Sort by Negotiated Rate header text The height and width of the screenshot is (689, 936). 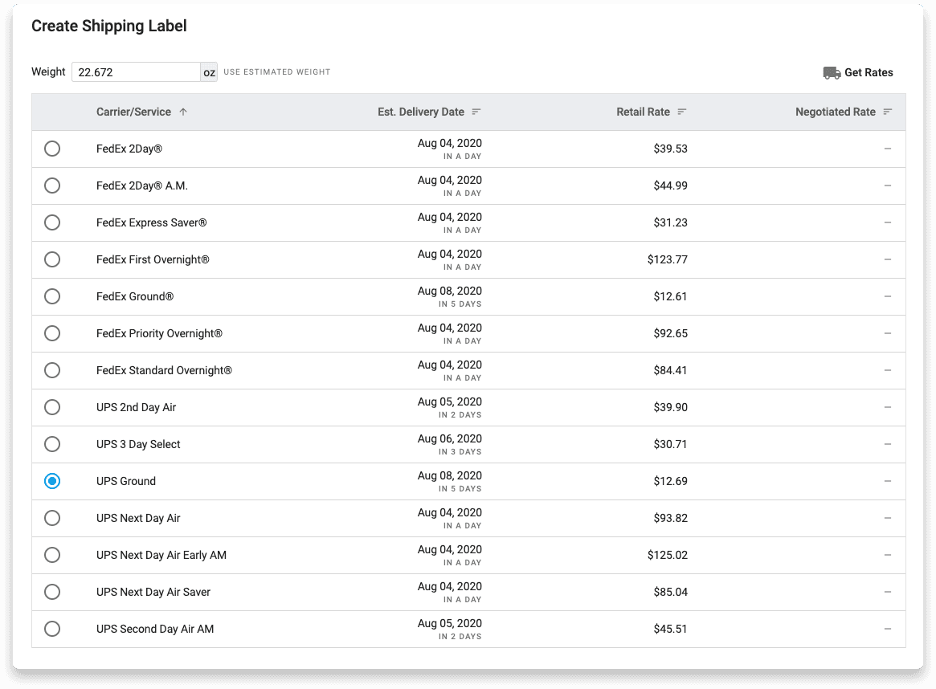pos(835,112)
